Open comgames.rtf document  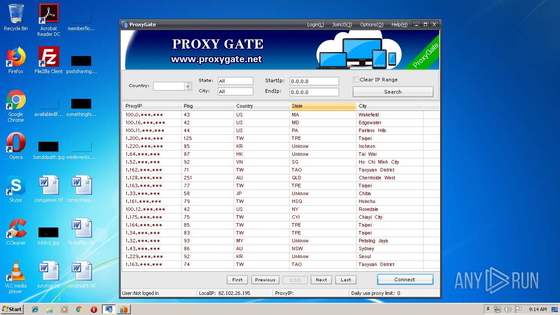(x=49, y=189)
